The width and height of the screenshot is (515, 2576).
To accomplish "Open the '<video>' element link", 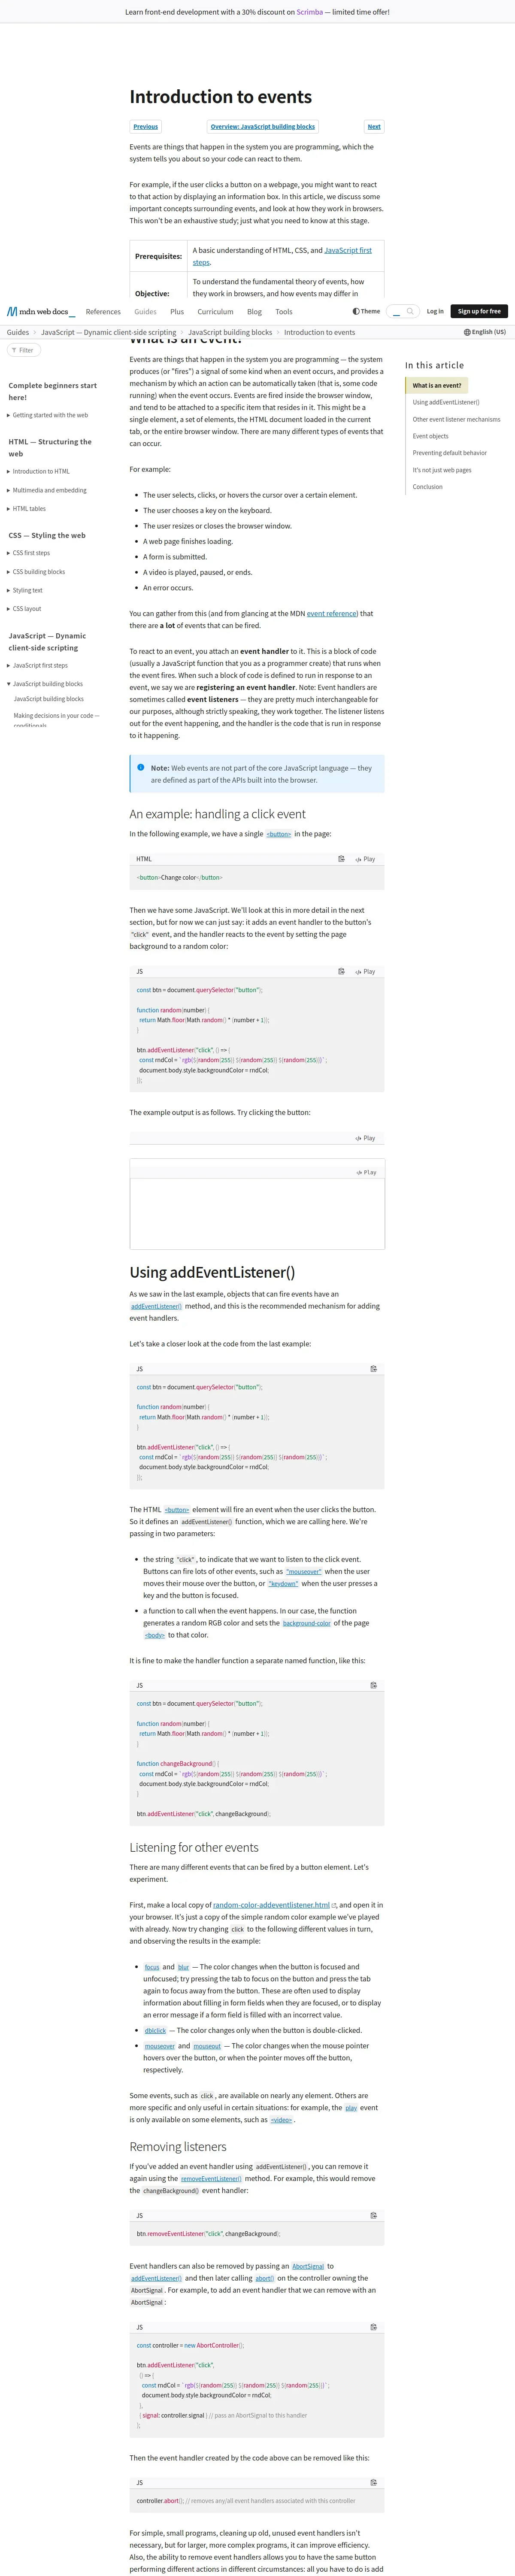I will [x=282, y=2120].
